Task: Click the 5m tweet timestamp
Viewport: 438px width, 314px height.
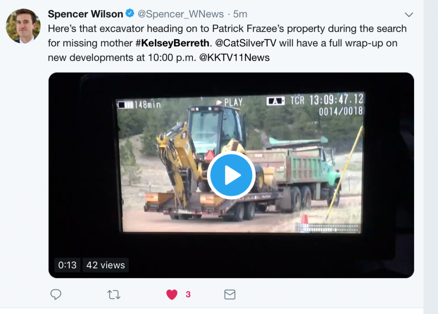Action: [x=240, y=14]
